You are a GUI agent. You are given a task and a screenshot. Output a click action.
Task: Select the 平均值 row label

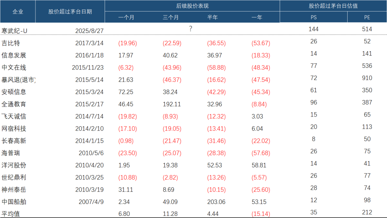[x=11, y=214]
